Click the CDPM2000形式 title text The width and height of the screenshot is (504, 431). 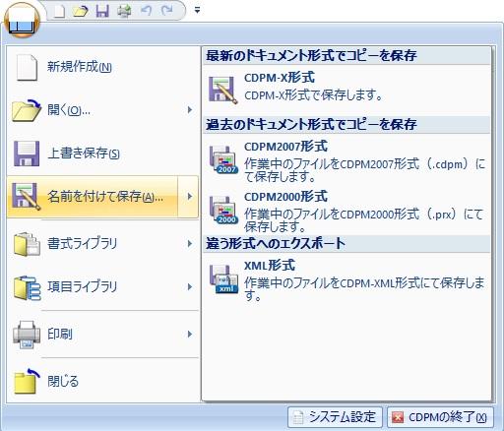285,197
